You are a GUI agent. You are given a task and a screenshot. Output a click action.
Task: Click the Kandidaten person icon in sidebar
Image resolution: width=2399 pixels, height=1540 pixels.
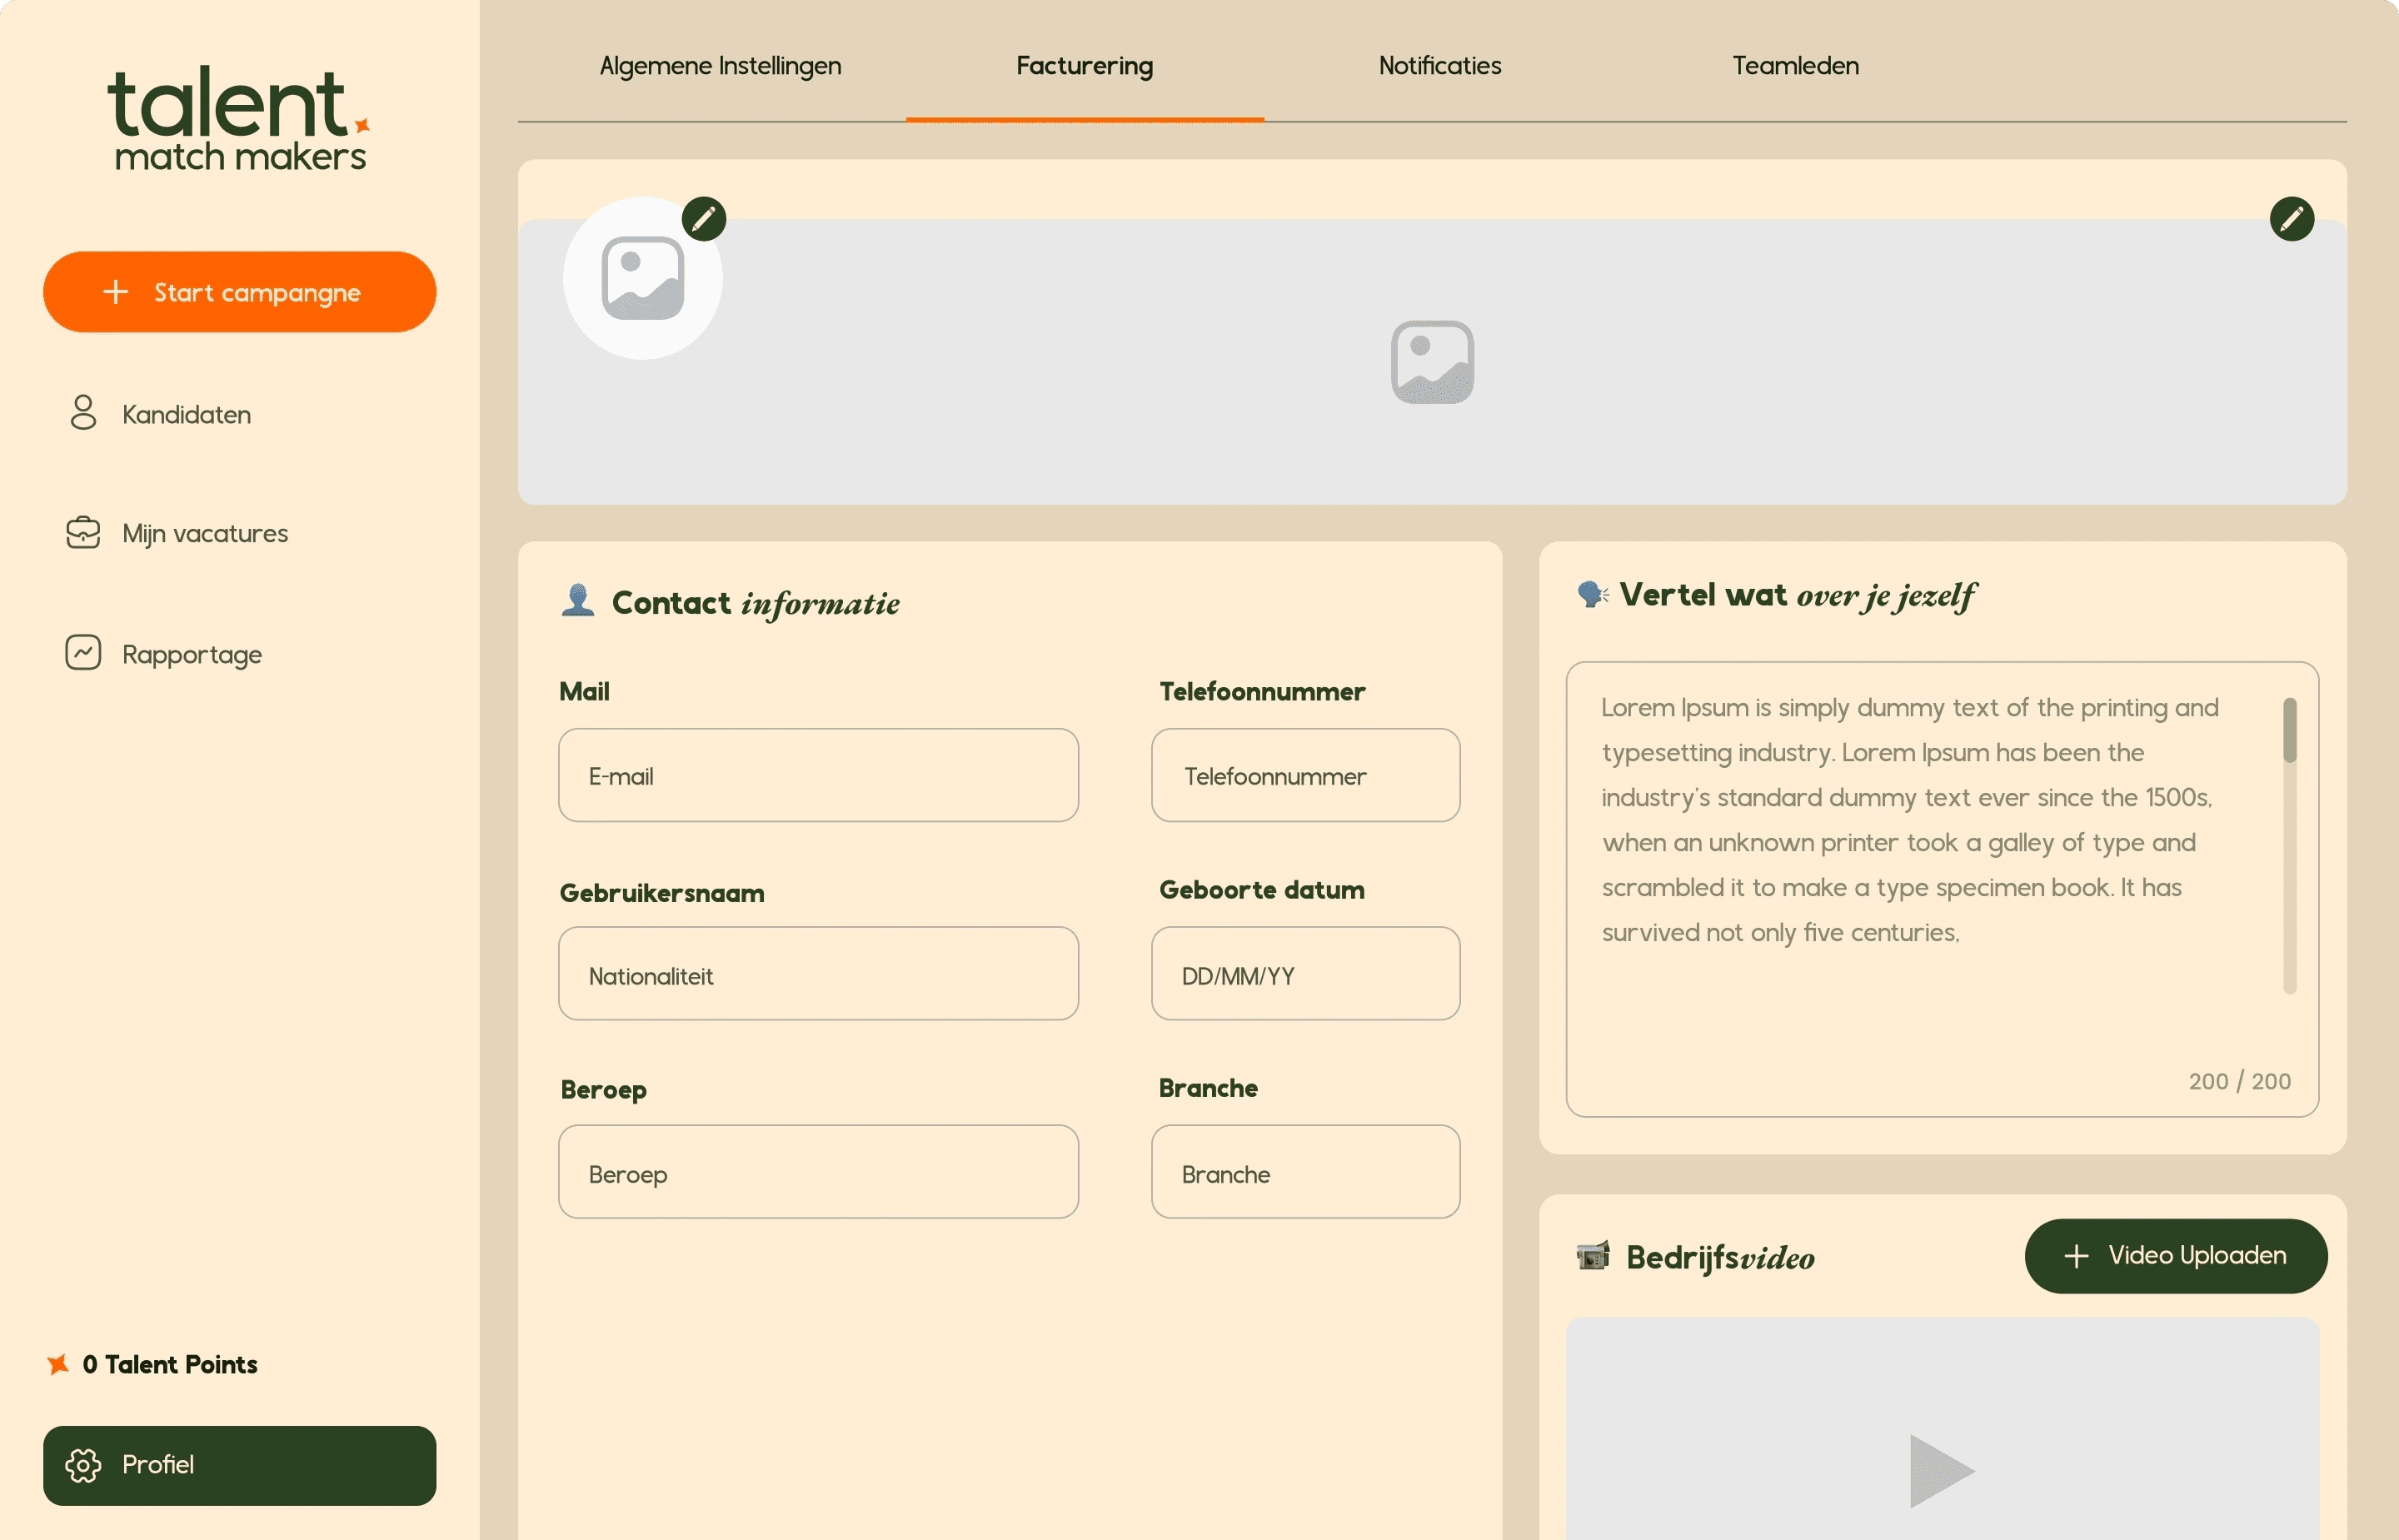coord(83,412)
